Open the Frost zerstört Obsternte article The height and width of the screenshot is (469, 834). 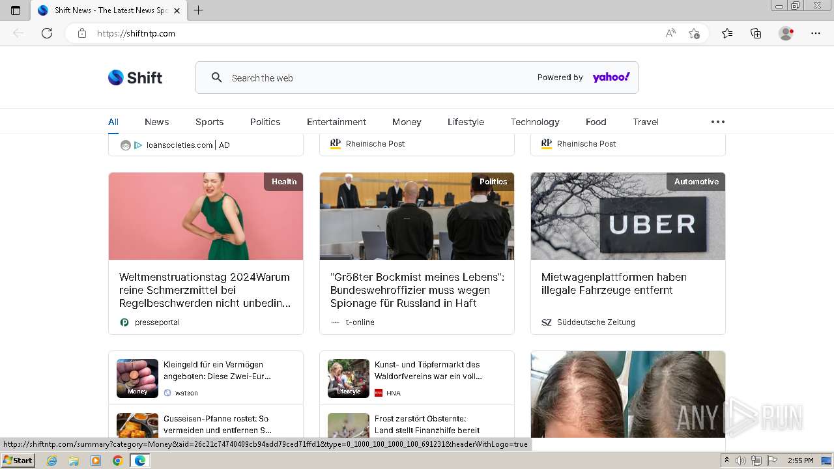(427, 425)
